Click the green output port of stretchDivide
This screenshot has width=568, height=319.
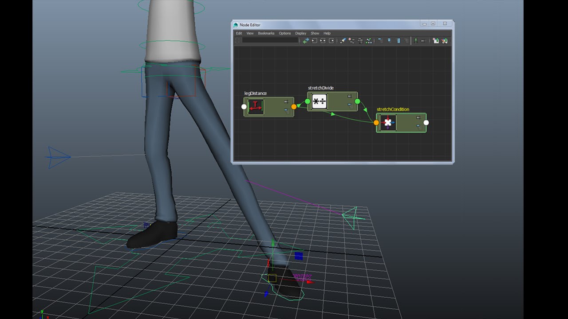(358, 101)
